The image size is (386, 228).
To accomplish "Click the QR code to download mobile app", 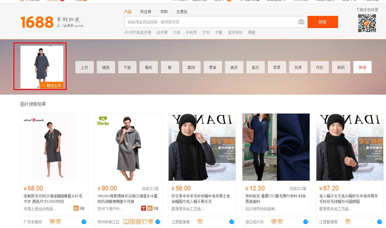I will pyautogui.click(x=367, y=23).
